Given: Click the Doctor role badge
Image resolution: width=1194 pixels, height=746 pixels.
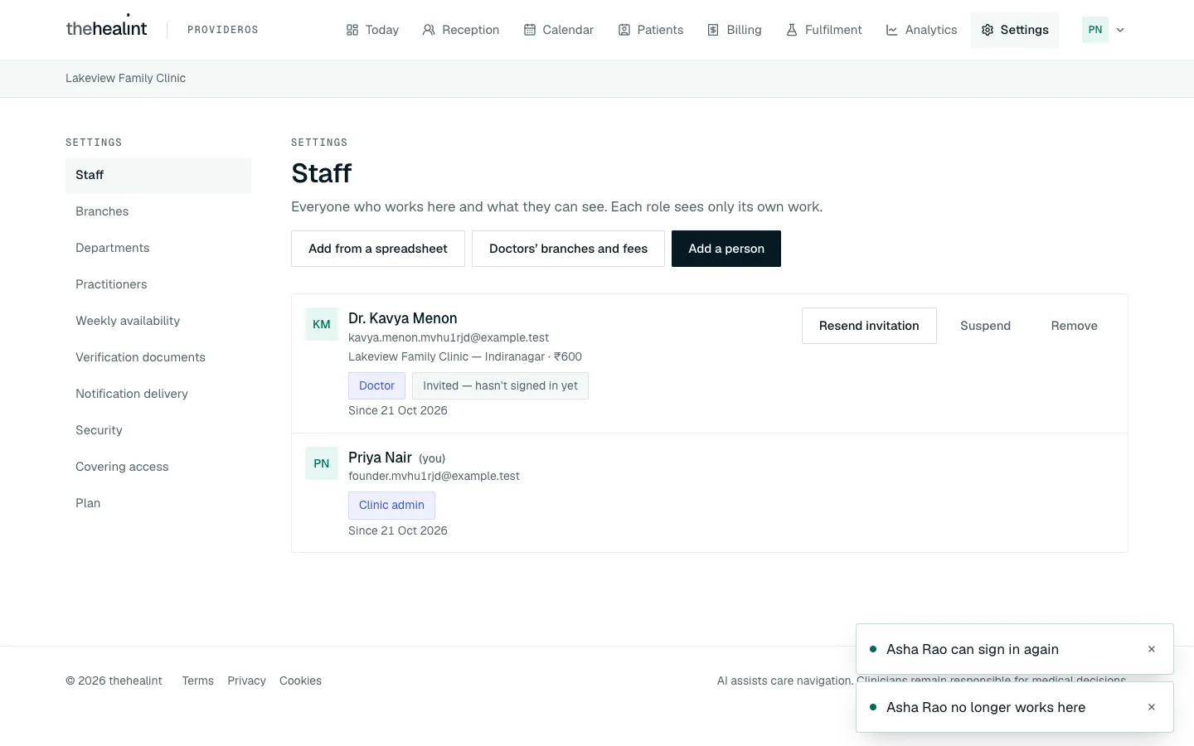Looking at the screenshot, I should coord(376,385).
